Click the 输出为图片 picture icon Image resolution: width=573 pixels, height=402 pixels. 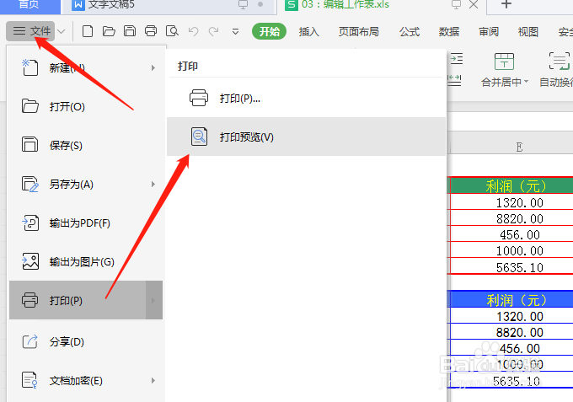30,261
